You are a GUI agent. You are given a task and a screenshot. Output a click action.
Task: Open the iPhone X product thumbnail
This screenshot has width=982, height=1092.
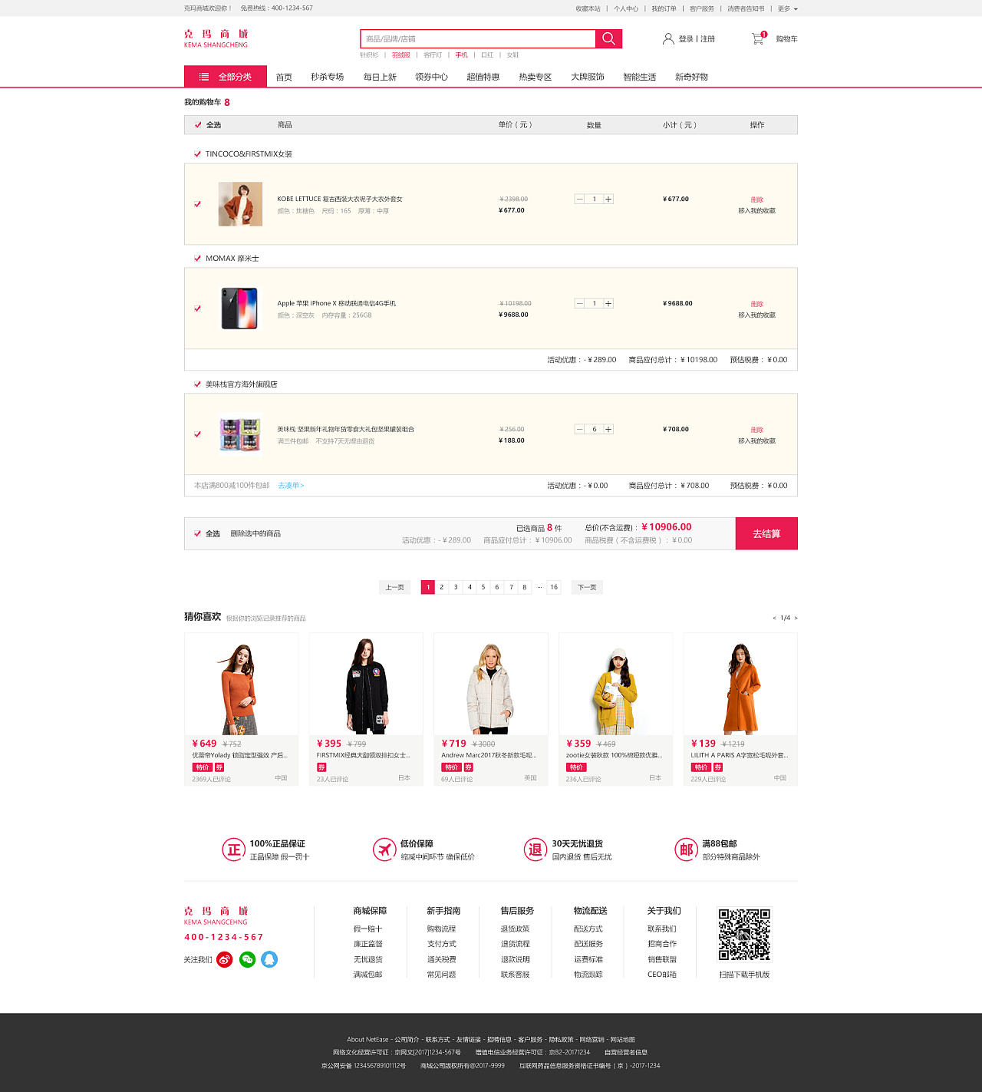pyautogui.click(x=240, y=308)
